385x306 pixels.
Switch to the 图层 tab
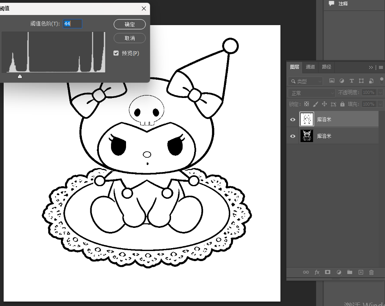(x=294, y=67)
